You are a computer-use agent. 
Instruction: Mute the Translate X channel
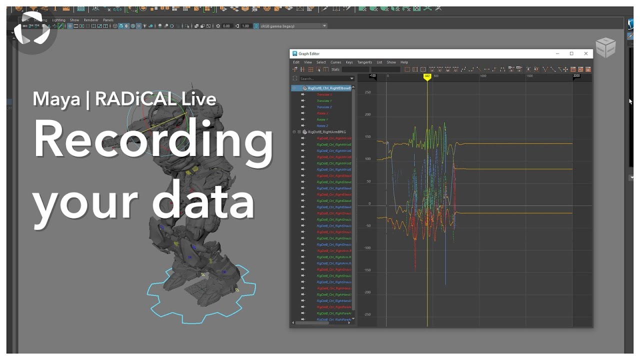click(302, 94)
